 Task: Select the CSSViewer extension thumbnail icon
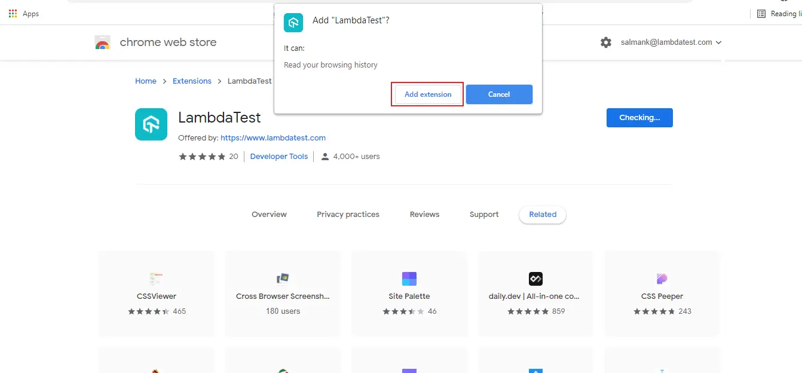pyautogui.click(x=156, y=277)
